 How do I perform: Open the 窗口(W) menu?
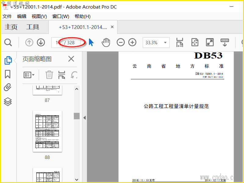pos(61,16)
